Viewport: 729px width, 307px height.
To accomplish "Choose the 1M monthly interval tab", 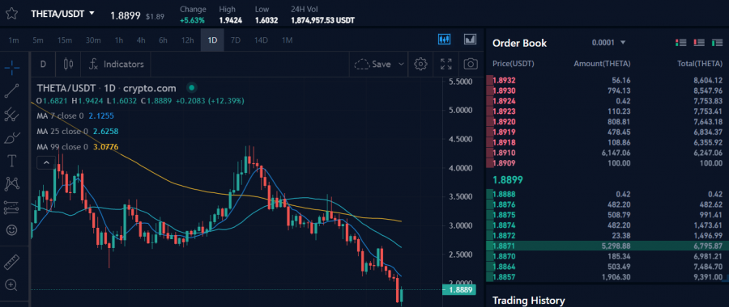I will tap(287, 40).
